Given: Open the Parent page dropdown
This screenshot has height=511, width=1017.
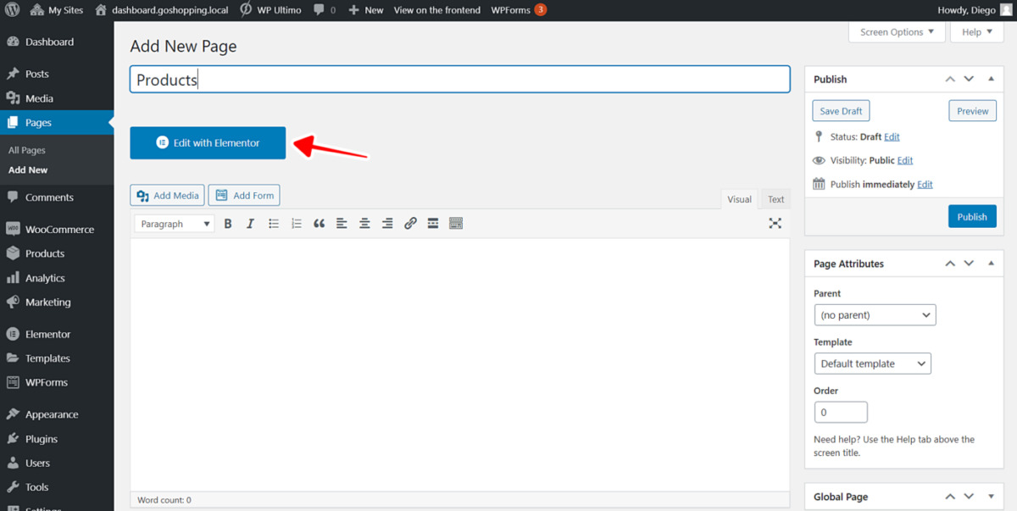Looking at the screenshot, I should pyautogui.click(x=875, y=314).
